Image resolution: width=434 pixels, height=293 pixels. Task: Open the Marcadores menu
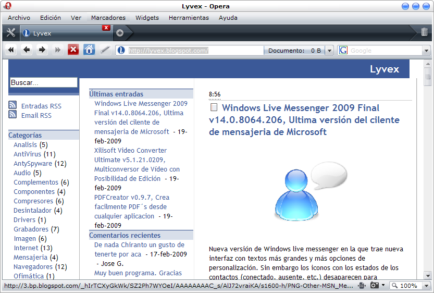coord(108,18)
